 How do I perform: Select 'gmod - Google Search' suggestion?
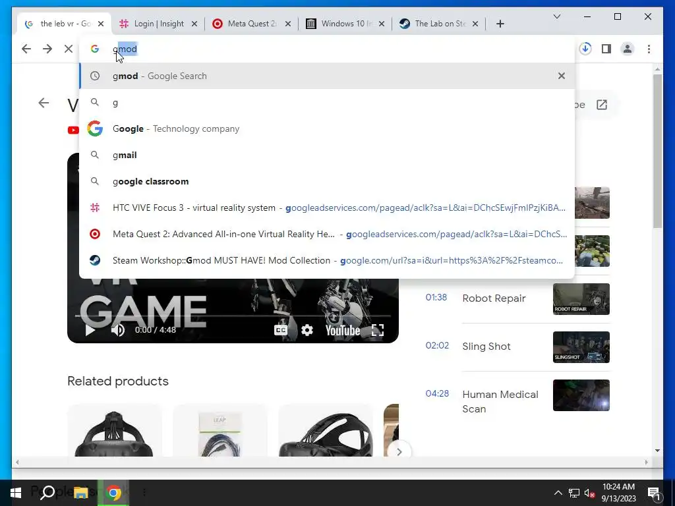point(327,76)
